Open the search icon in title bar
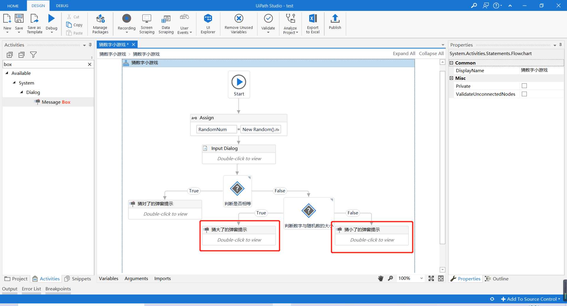Viewport: 567px width, 306px height. 474,6
